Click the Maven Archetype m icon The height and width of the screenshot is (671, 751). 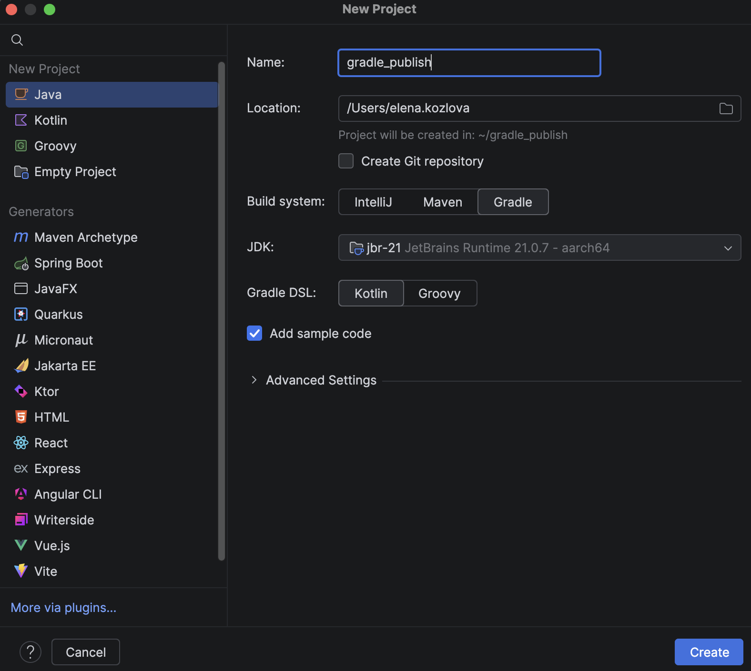point(21,237)
